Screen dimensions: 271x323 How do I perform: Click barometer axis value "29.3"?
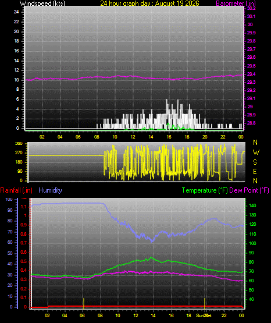251,82
